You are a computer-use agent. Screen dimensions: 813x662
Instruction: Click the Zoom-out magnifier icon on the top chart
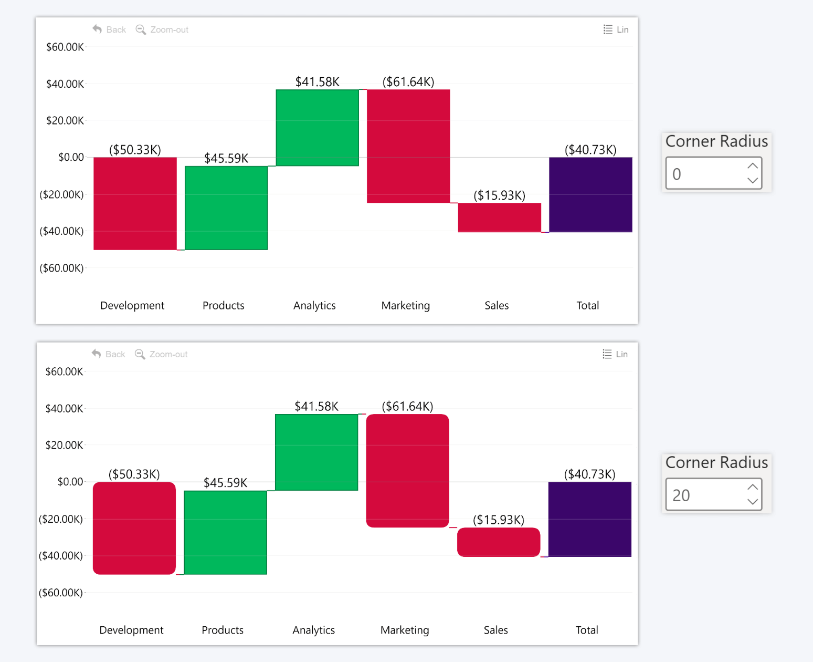(x=140, y=29)
